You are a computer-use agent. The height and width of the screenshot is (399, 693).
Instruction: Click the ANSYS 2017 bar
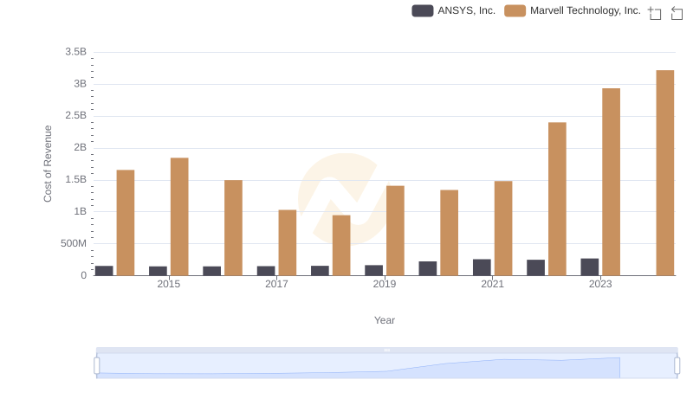(x=266, y=271)
